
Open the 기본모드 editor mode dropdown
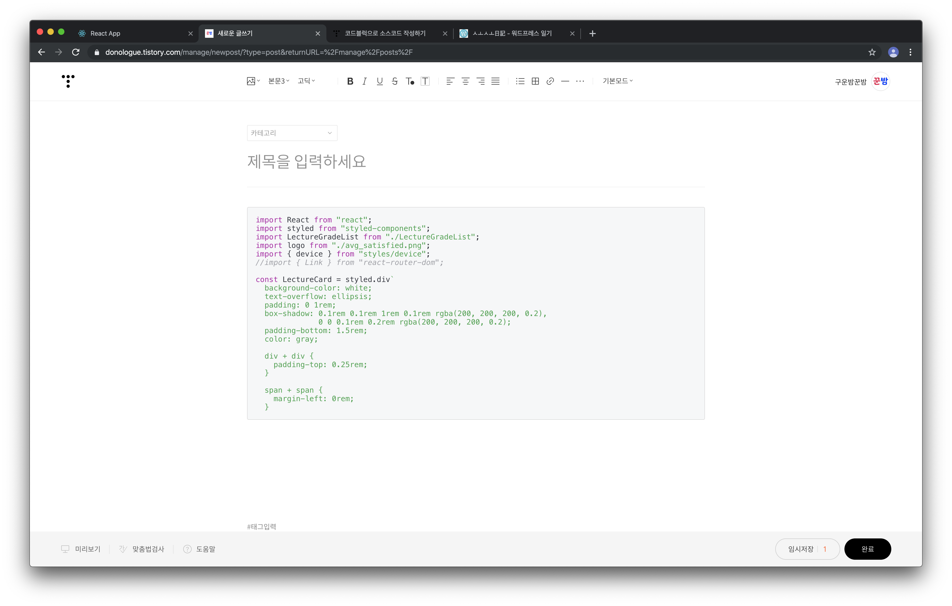(x=618, y=81)
